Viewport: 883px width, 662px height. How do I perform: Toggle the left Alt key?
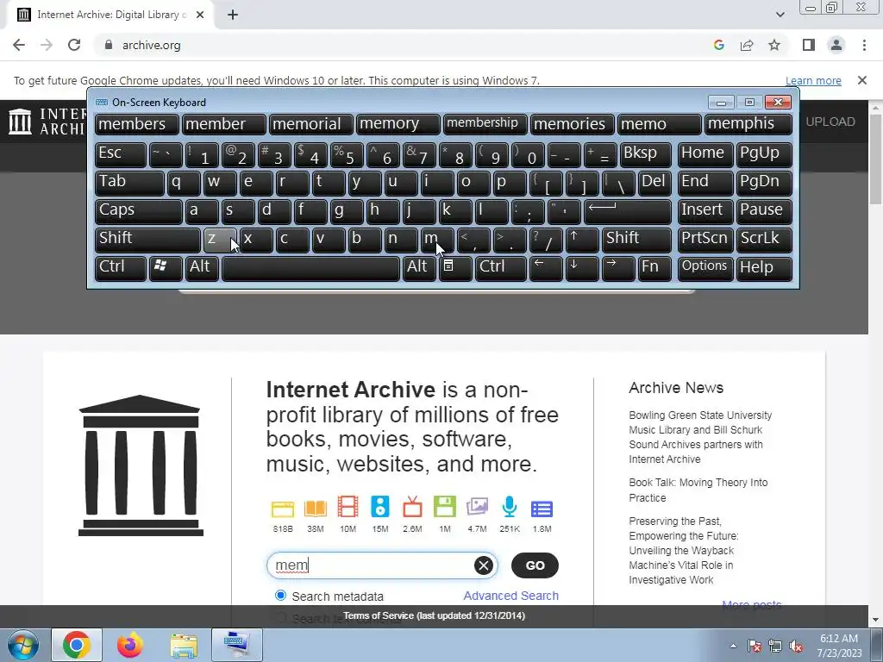click(202, 269)
